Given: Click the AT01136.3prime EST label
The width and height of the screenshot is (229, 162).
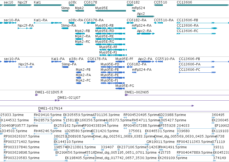Looking at the screenshot, I should pyautogui.click(x=106, y=115).
